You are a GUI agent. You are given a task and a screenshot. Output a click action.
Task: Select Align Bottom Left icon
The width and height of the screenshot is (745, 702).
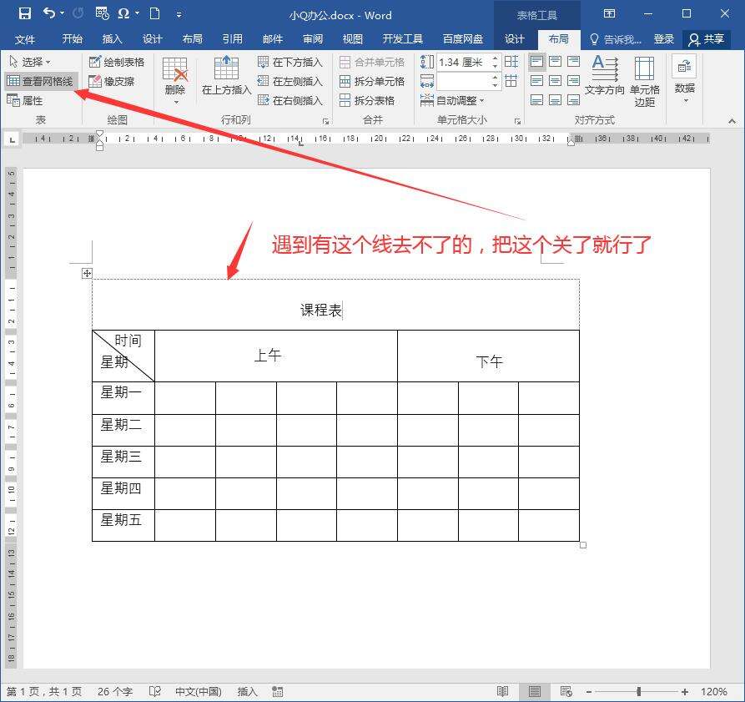click(x=537, y=100)
